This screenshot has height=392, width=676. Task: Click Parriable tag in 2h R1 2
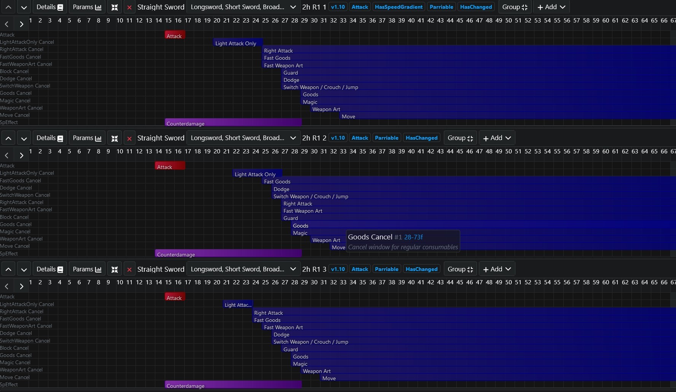(387, 138)
